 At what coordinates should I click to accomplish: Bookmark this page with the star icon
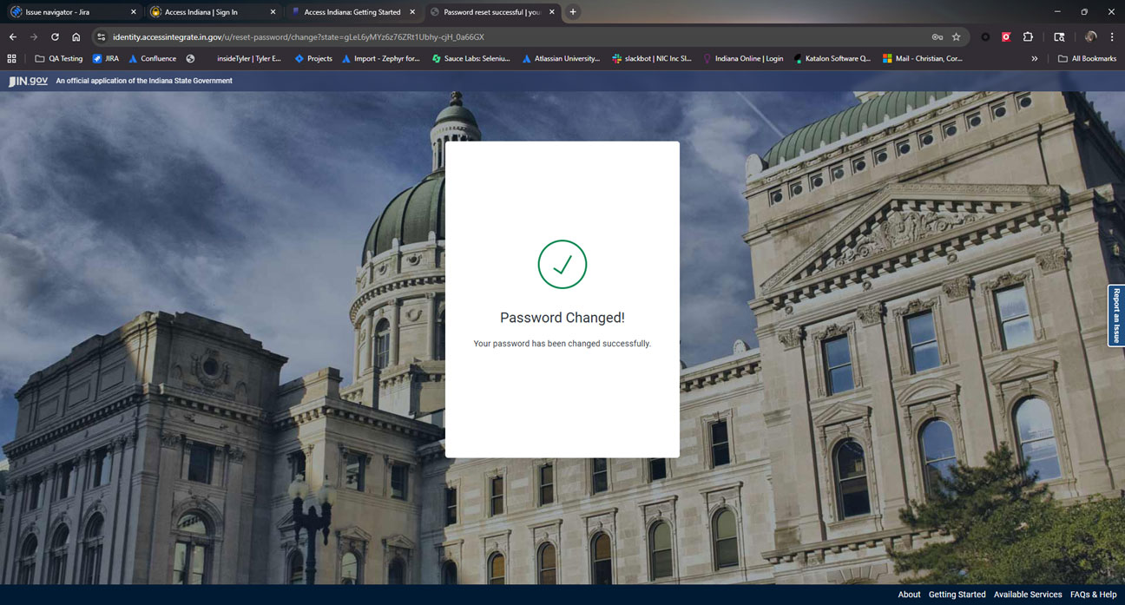point(956,37)
